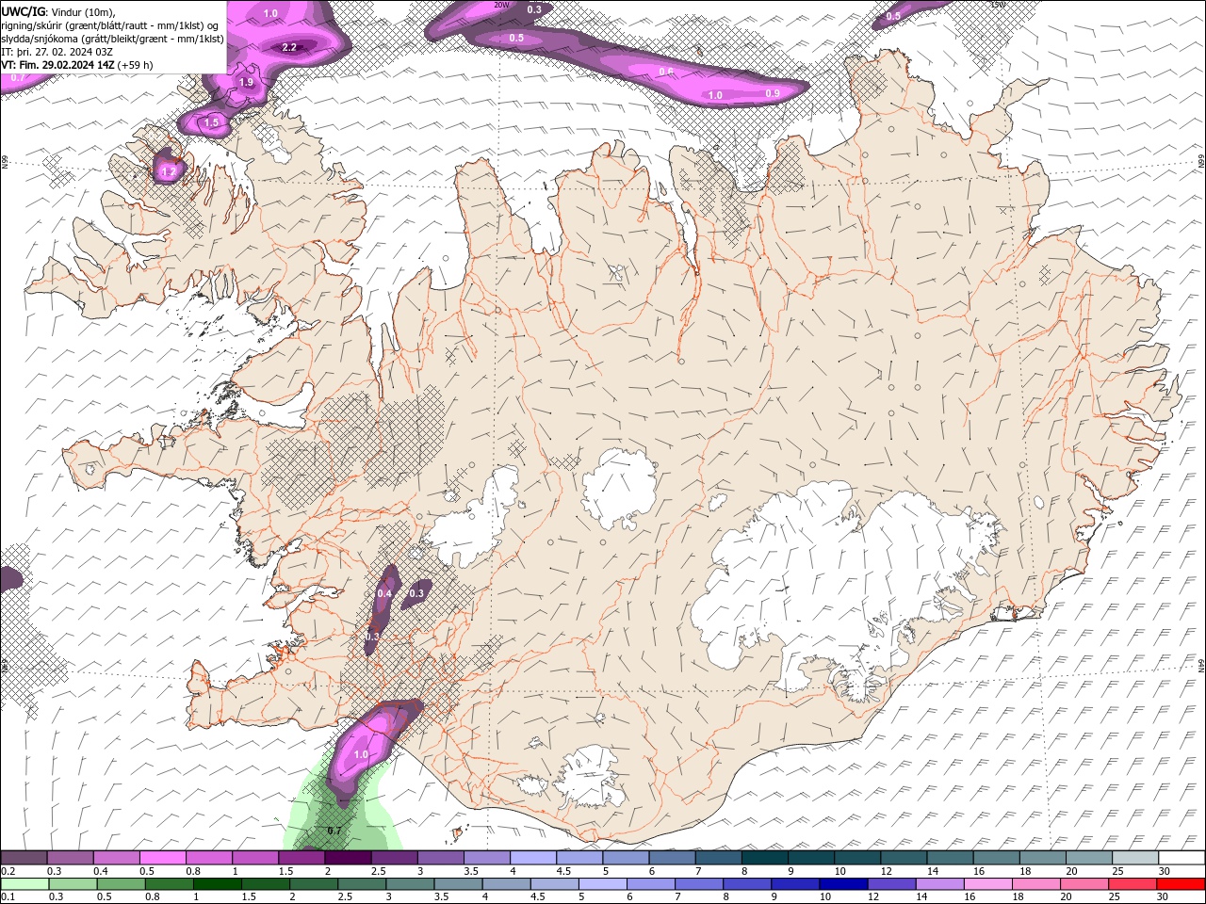Click the 15W longitude label

click(998, 5)
